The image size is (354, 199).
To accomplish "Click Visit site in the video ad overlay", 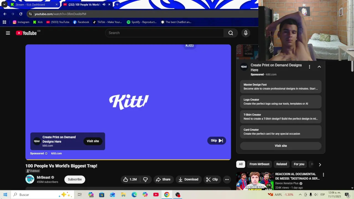I will tap(93, 141).
